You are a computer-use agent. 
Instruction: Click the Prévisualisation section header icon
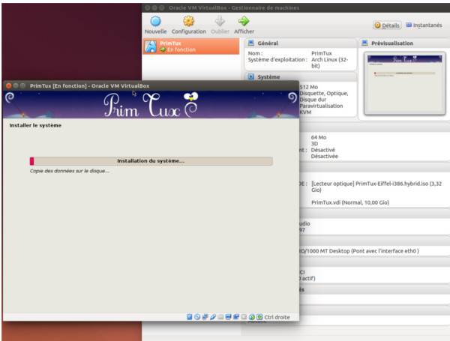(x=364, y=43)
